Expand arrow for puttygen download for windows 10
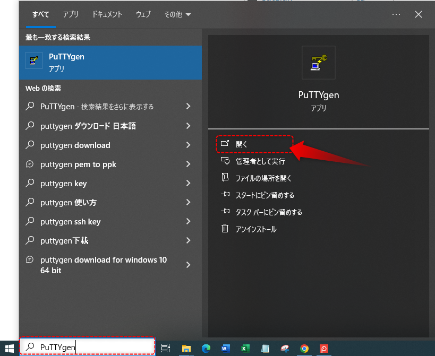 [189, 265]
